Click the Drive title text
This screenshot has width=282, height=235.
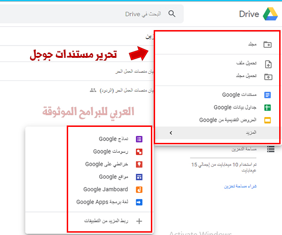pos(249,14)
